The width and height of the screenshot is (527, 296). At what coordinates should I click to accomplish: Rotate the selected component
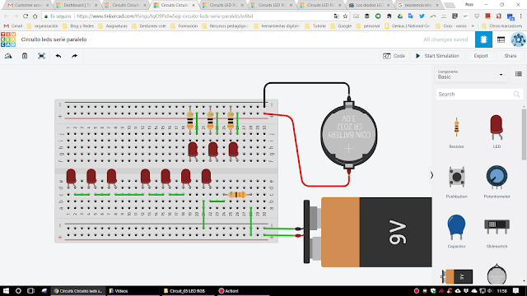point(8,56)
